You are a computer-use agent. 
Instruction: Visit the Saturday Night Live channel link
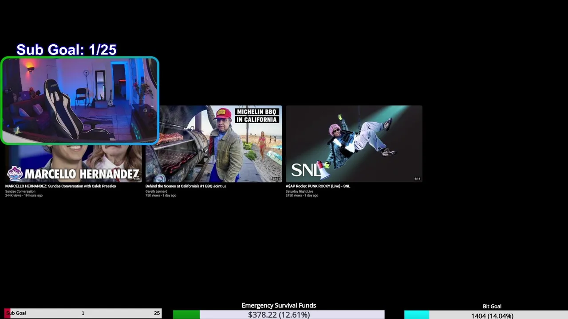click(300, 191)
